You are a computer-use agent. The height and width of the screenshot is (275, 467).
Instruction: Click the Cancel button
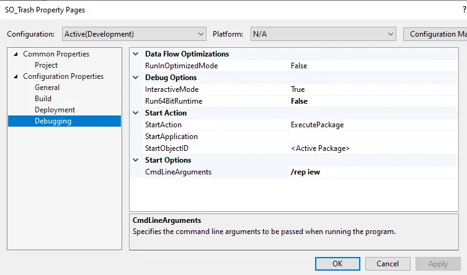[x=388, y=264]
